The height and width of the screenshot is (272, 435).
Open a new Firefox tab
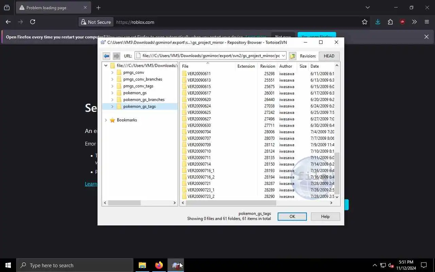[x=98, y=7]
